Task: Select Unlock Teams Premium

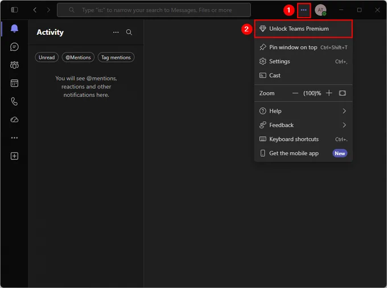Action: coord(303,29)
